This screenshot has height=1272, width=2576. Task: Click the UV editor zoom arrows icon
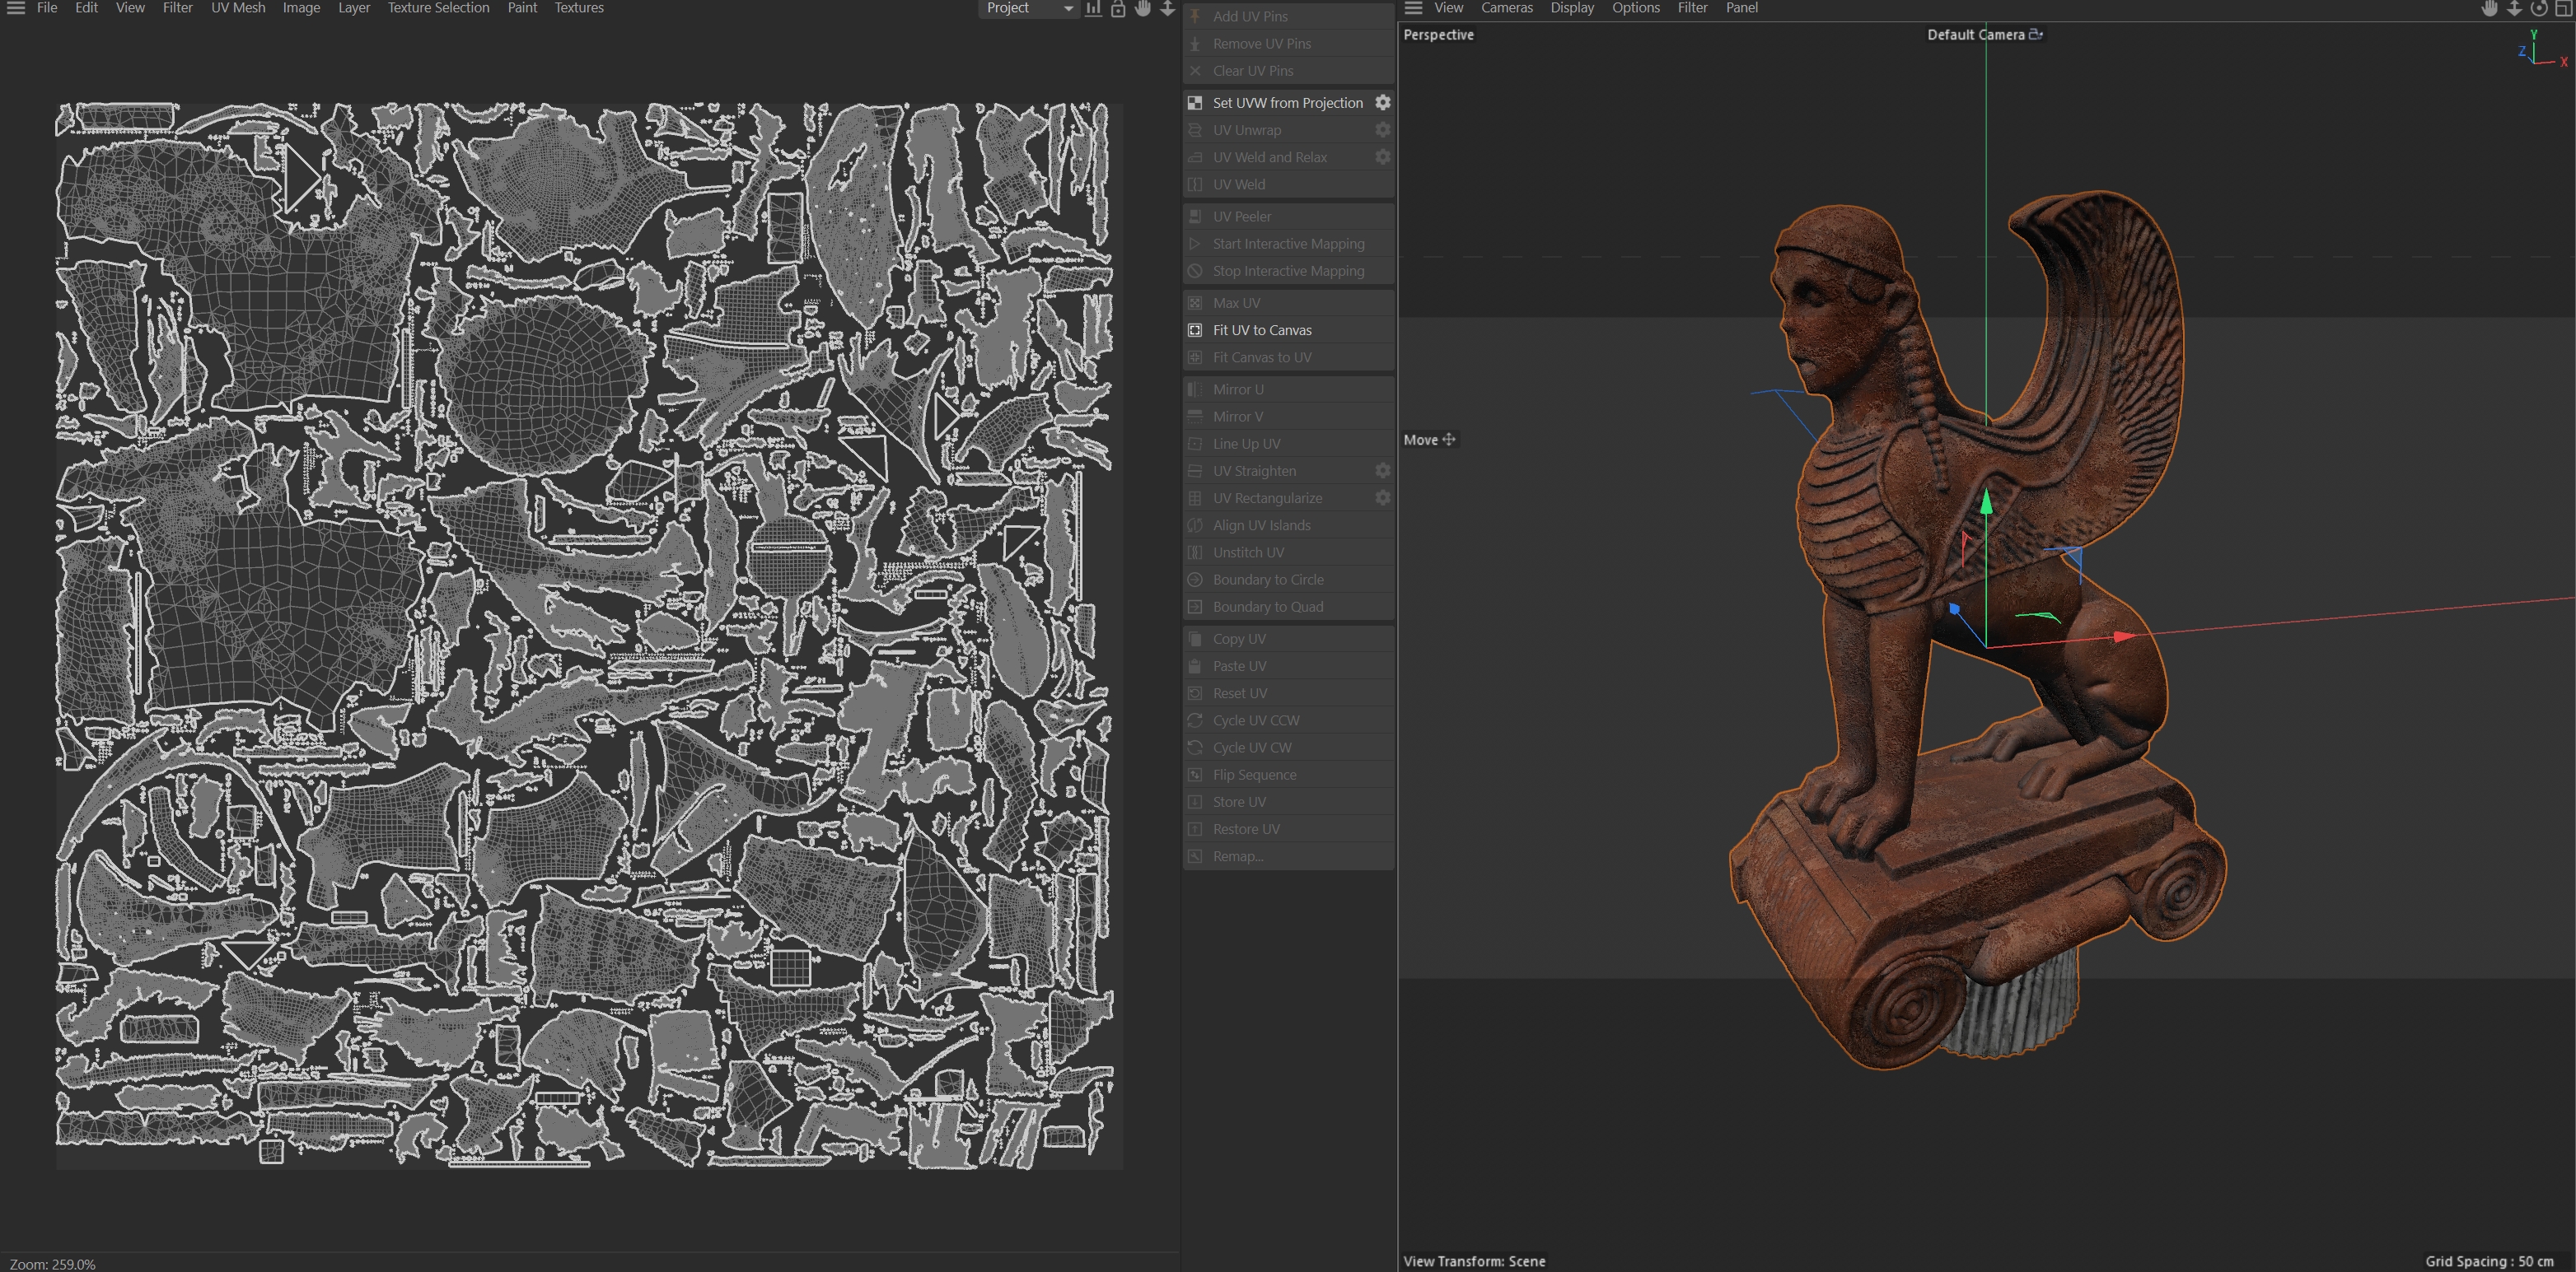(1167, 8)
